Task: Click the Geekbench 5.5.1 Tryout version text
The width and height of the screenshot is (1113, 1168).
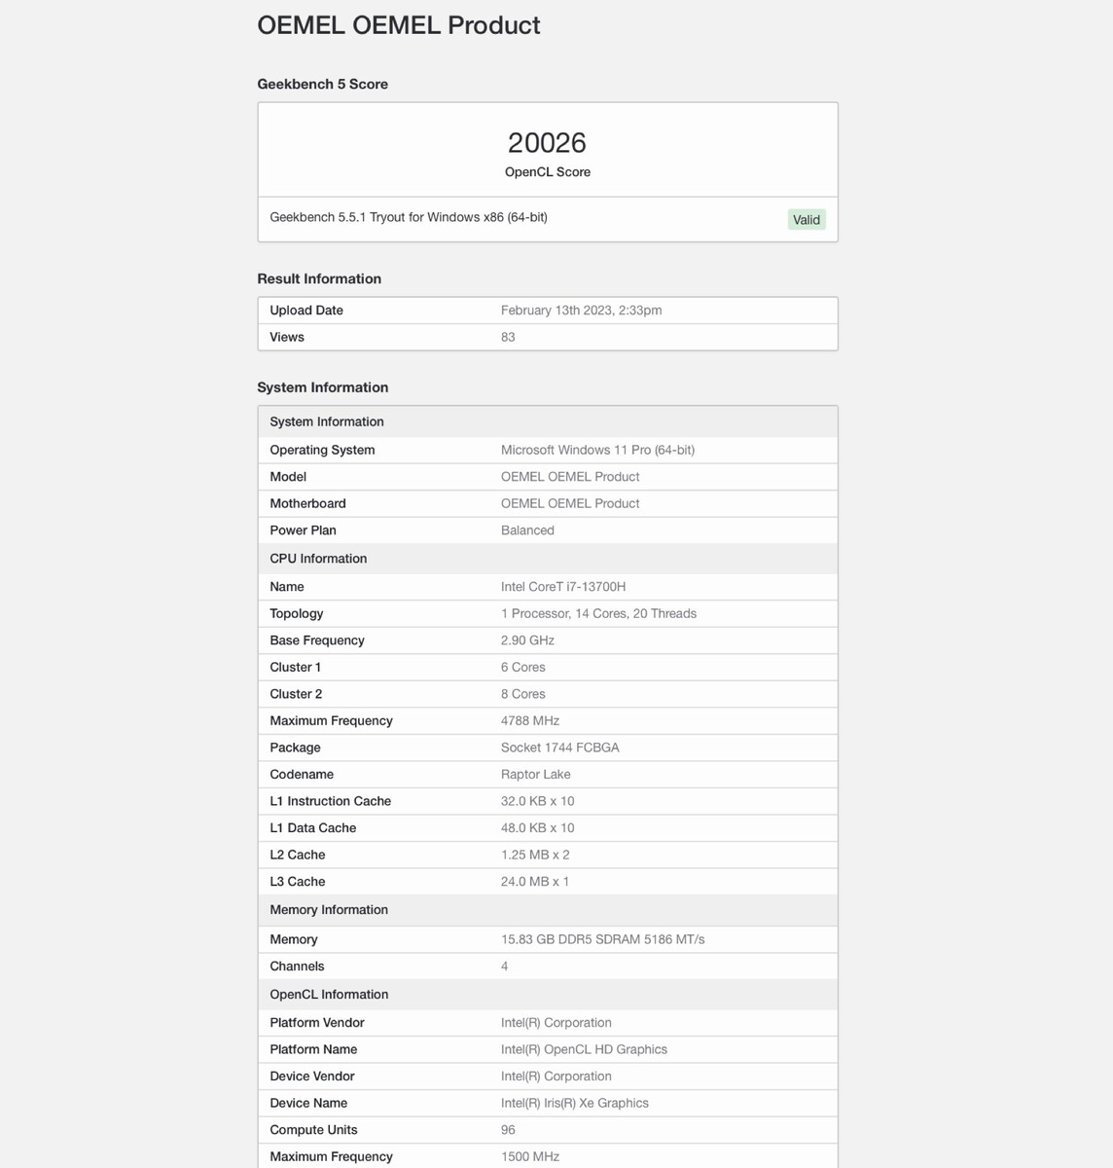Action: (409, 217)
